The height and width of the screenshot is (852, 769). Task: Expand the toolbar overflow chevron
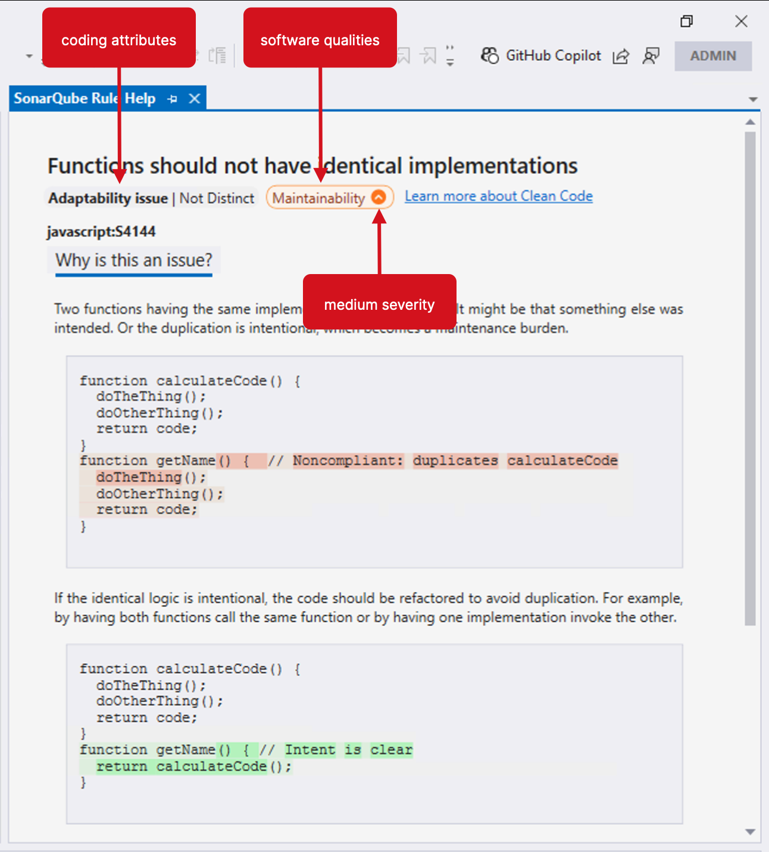coord(451,55)
